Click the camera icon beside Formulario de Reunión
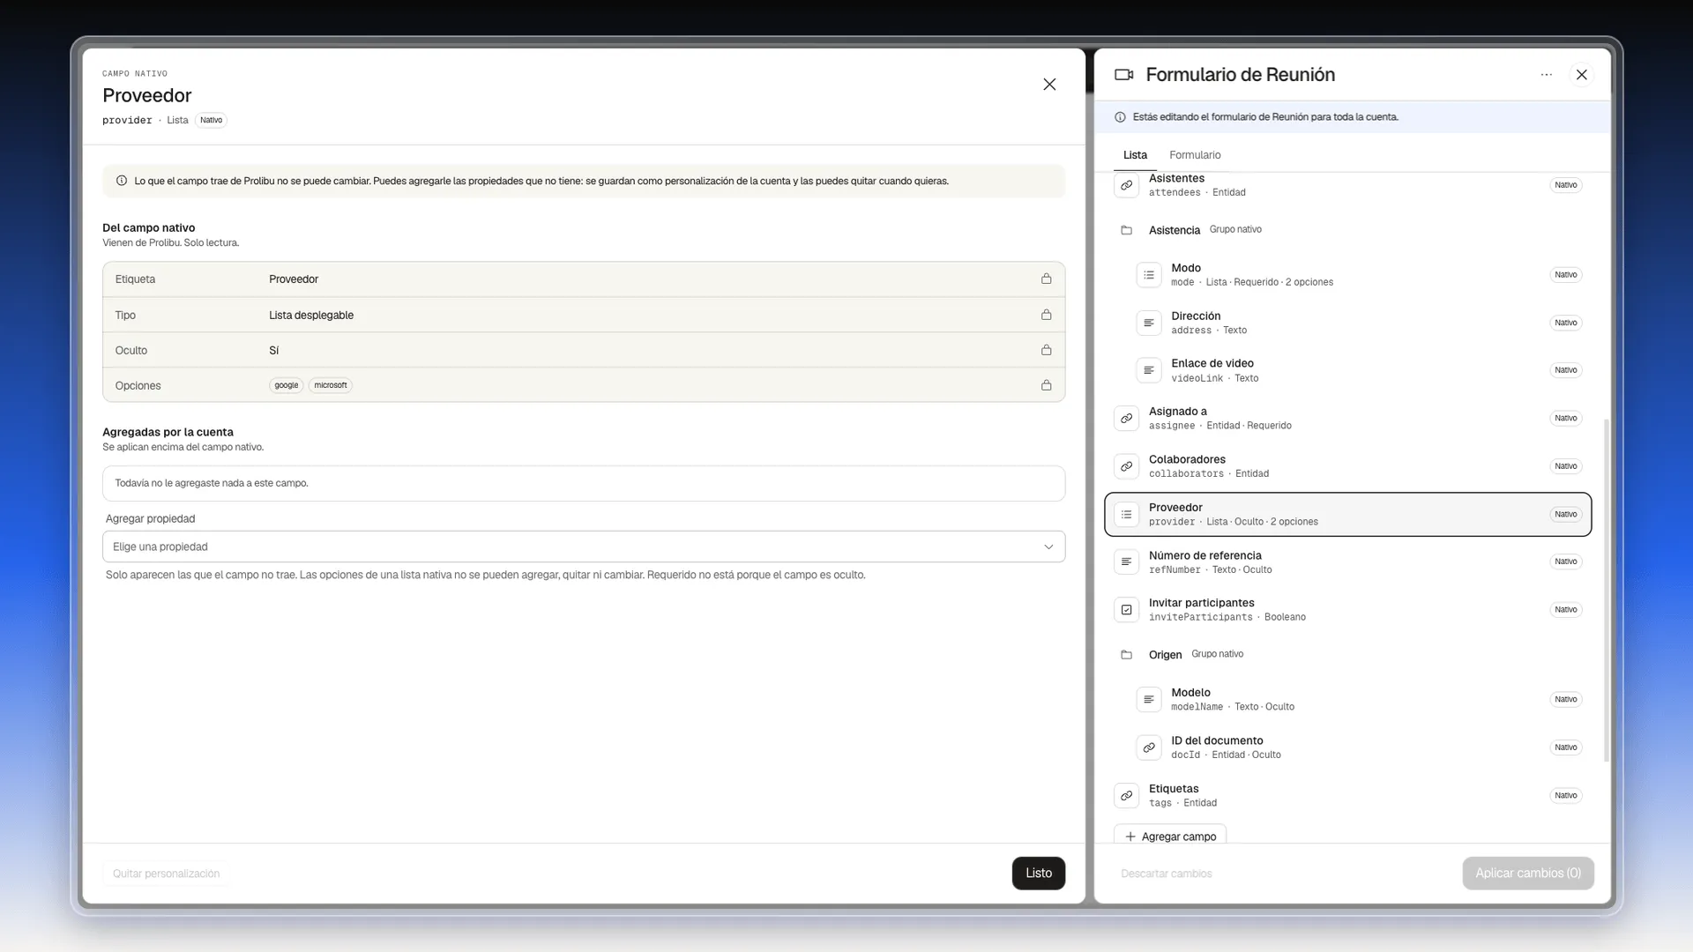 pos(1123,75)
